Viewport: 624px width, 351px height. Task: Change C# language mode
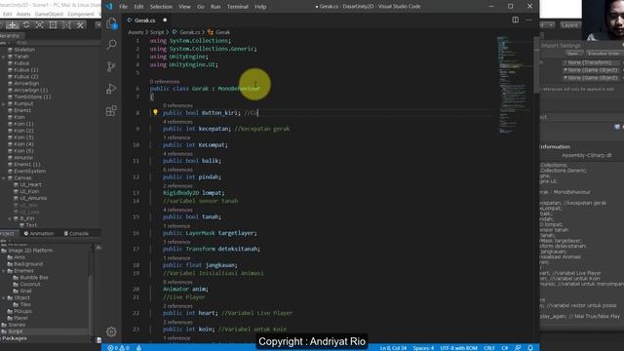504,348
